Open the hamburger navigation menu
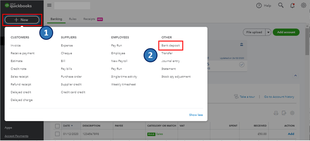 pos(49,5)
